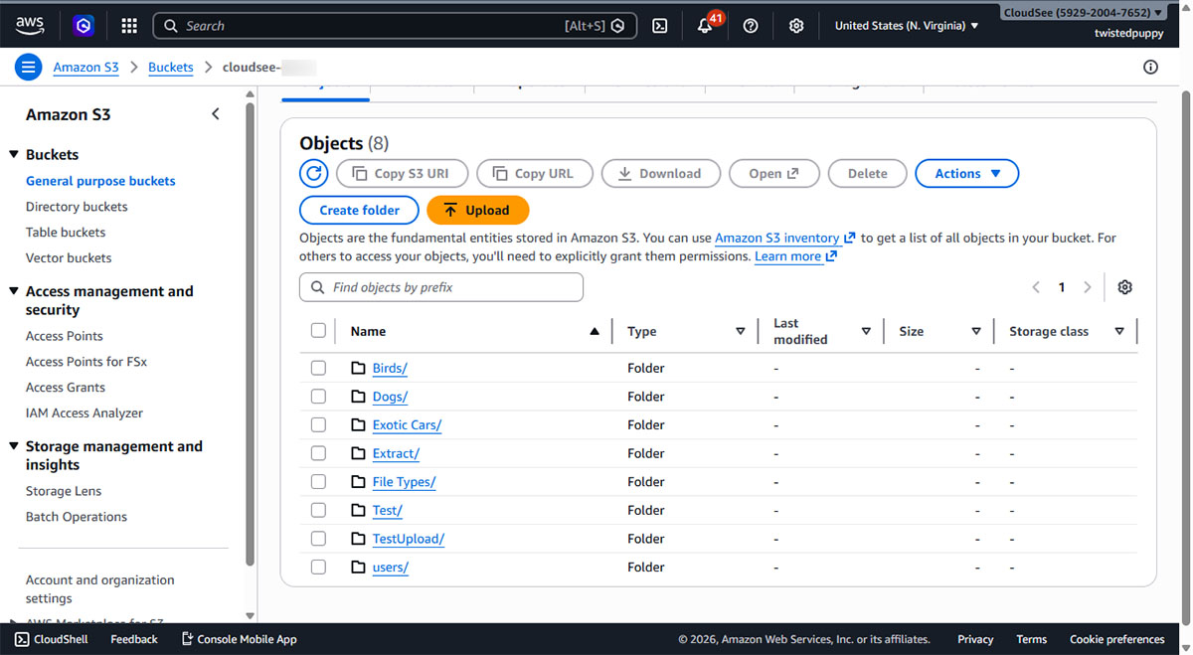Toggle the hamburger navigation menu
The width and height of the screenshot is (1193, 655).
coord(28,68)
